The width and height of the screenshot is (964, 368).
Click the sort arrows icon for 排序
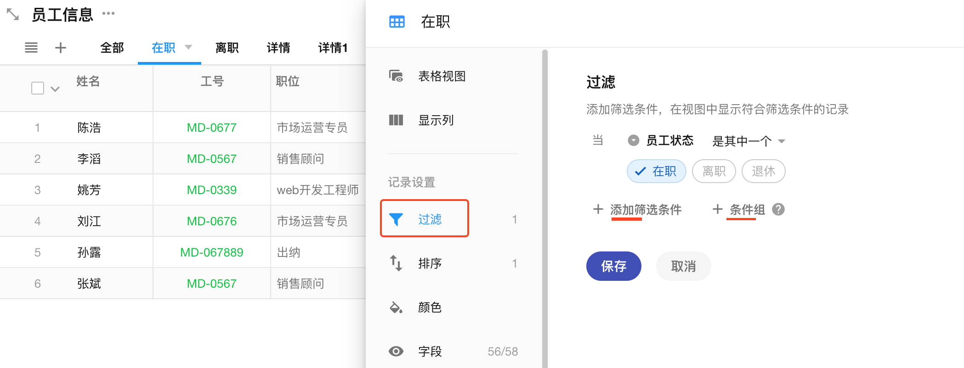pos(396,263)
